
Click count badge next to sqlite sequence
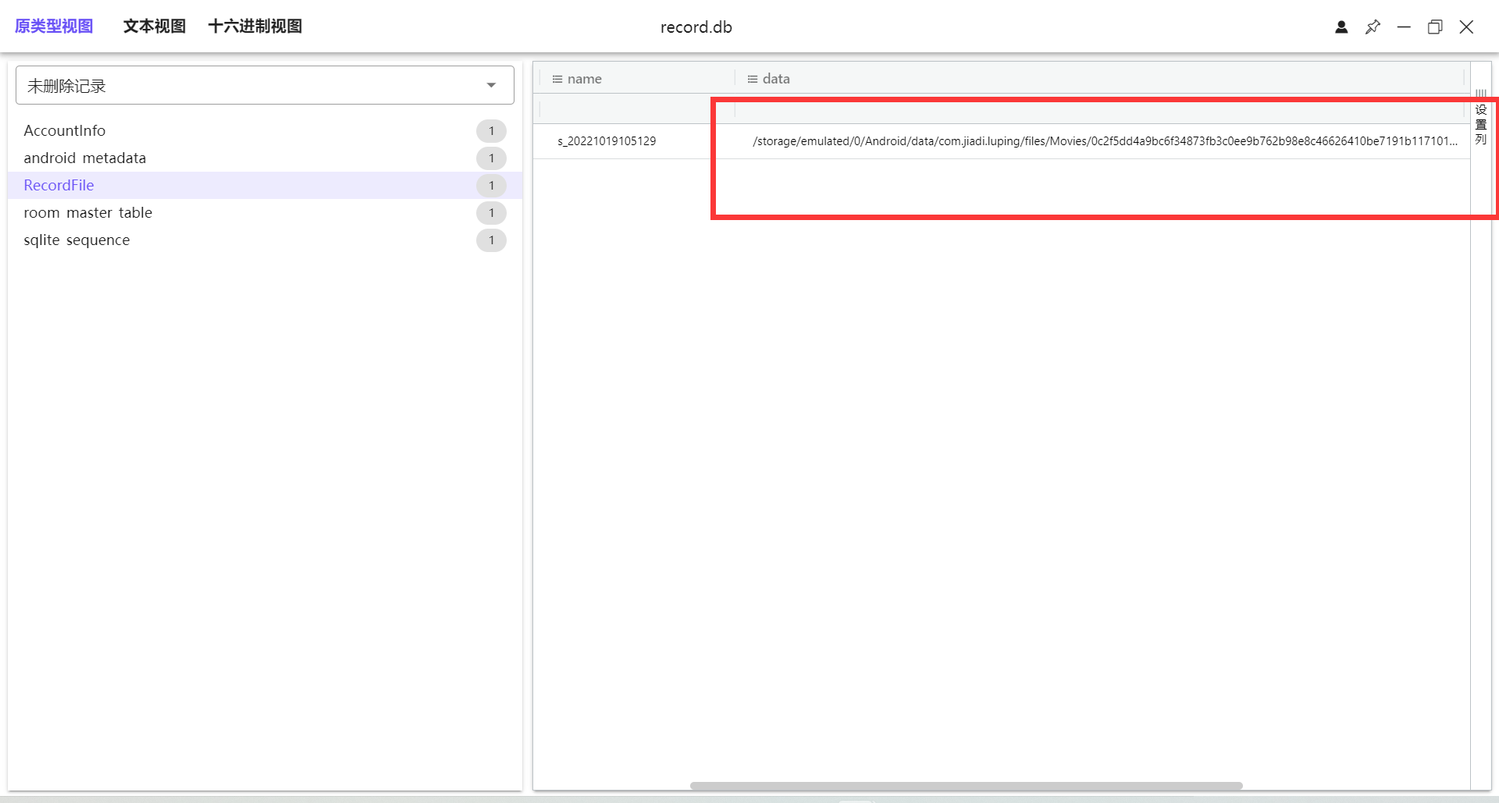[x=491, y=240]
